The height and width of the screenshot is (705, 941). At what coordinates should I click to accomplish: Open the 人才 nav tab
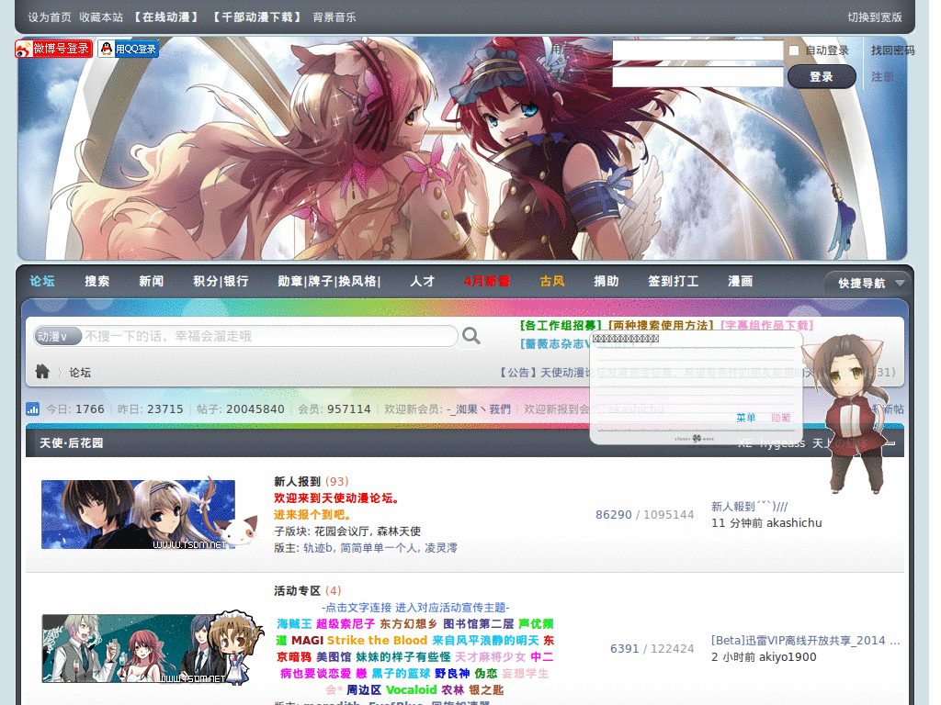pos(423,281)
